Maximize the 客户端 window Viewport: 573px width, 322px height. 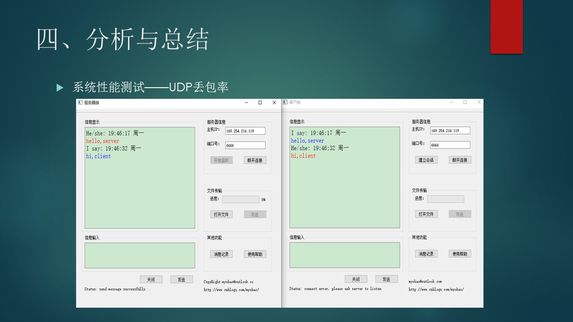click(x=465, y=102)
